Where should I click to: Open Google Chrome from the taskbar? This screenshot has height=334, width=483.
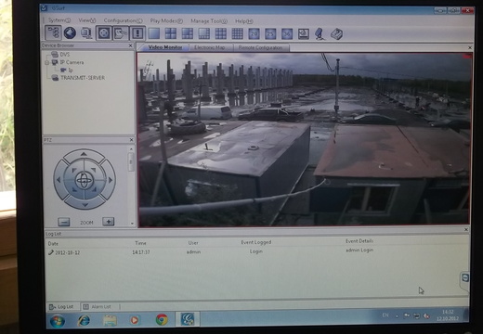(x=162, y=319)
